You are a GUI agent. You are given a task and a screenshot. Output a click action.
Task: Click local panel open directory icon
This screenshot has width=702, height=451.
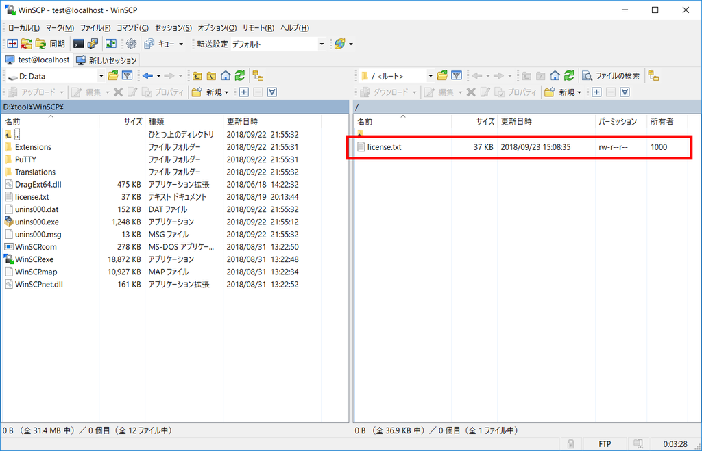tap(113, 76)
